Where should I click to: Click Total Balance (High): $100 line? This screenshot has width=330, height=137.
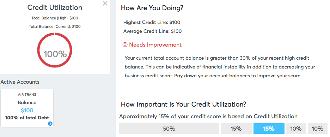[x=55, y=18]
